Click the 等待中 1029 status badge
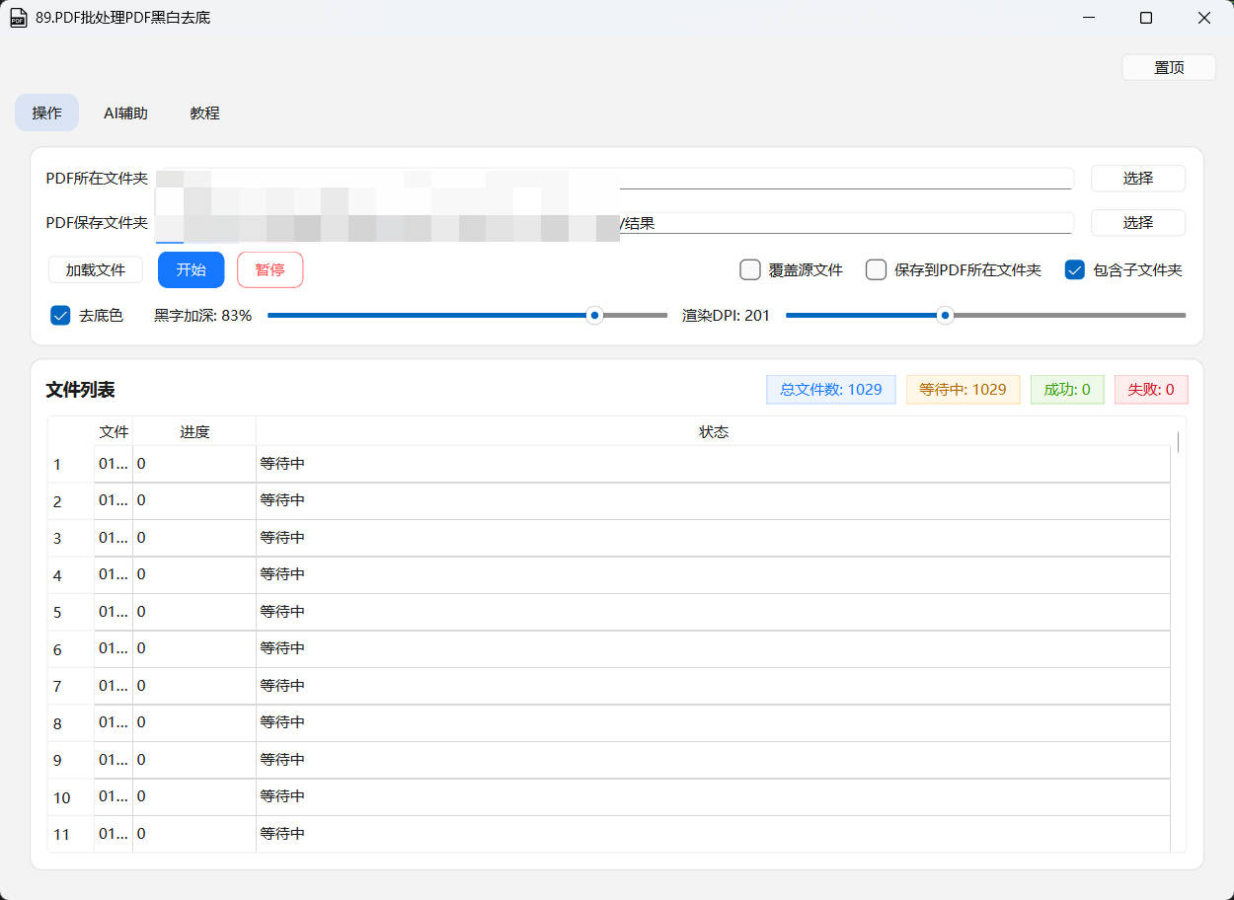This screenshot has width=1234, height=900. click(x=963, y=389)
